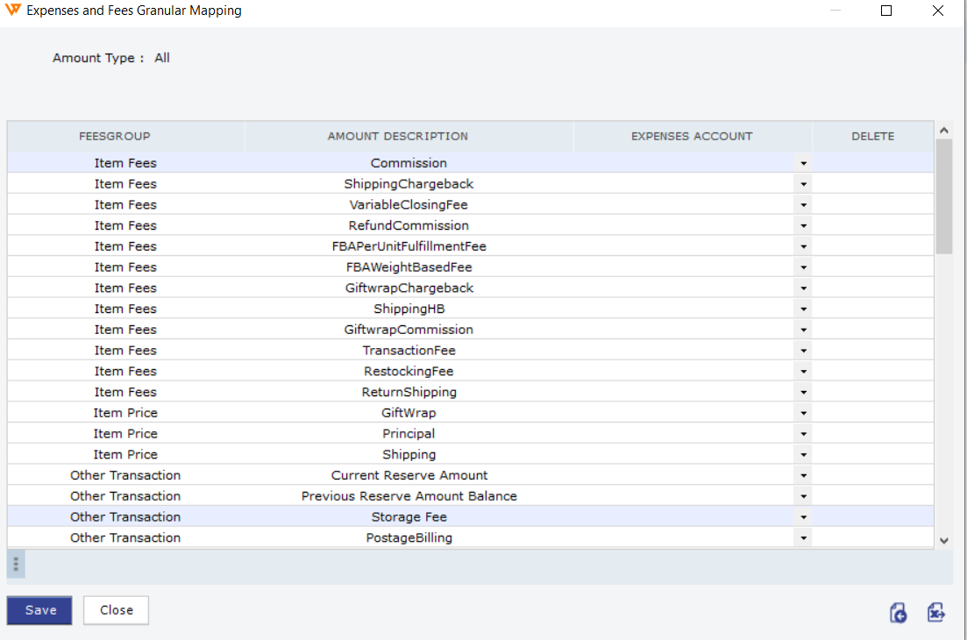967x640 pixels.
Task: Click Item Price cell in Principal row
Action: point(126,434)
